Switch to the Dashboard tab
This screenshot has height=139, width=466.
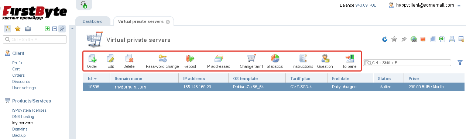click(x=93, y=21)
